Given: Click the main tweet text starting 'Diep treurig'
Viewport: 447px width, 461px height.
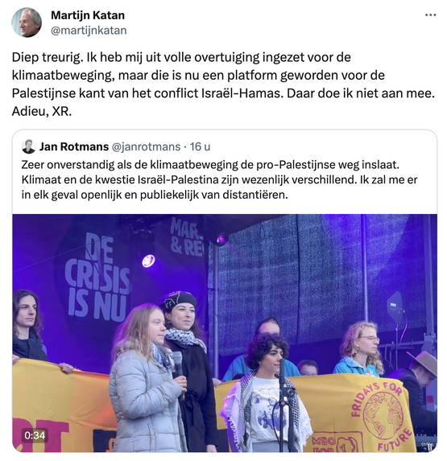Looking at the screenshot, I should [x=223, y=84].
